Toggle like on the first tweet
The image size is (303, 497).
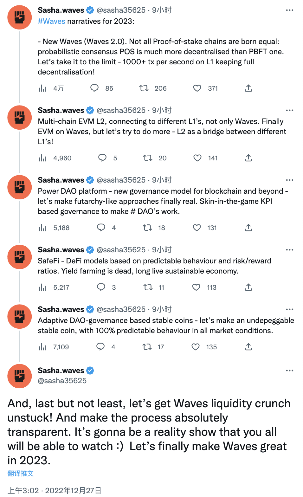197,88
